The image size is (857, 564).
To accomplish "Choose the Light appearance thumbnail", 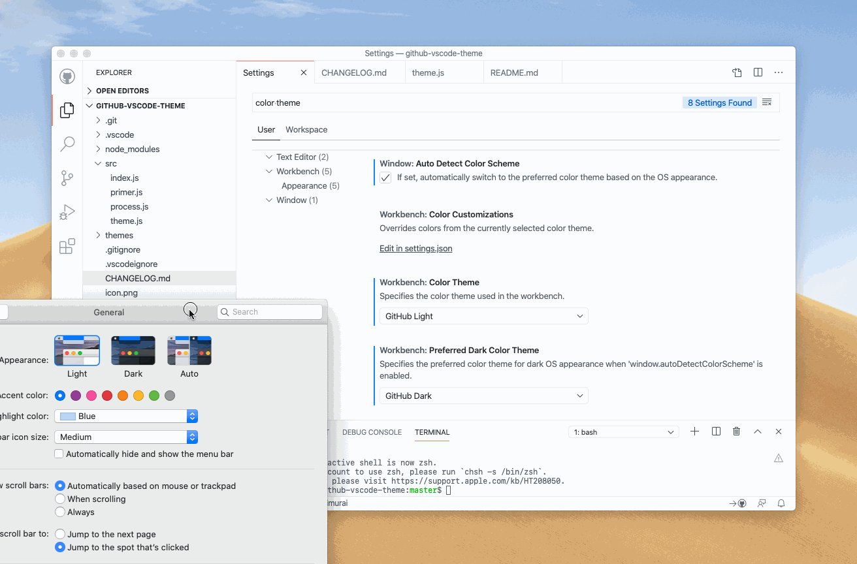I will pos(77,351).
